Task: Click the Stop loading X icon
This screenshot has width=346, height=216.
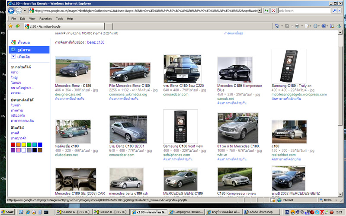Action: [273, 11]
